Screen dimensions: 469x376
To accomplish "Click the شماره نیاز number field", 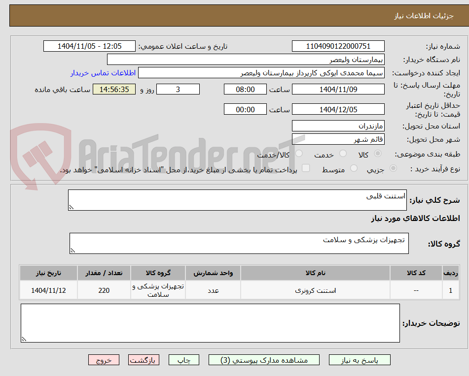I will point(338,46).
